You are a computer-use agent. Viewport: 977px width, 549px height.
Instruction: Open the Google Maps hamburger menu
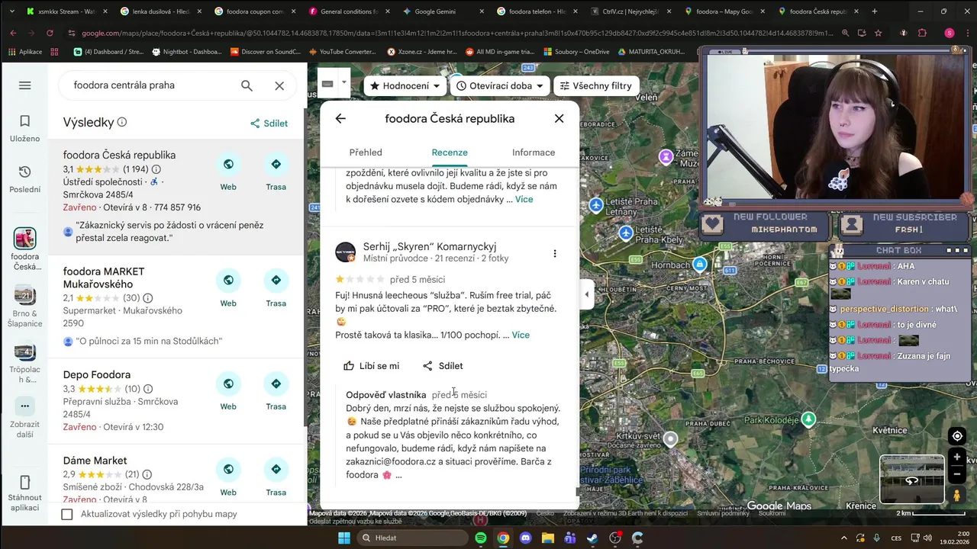(24, 85)
